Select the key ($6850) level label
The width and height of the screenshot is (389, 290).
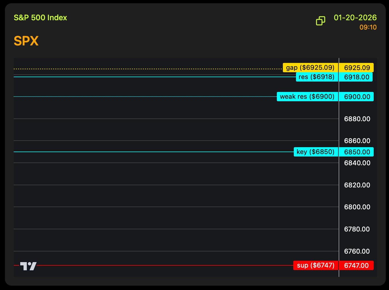click(315, 152)
